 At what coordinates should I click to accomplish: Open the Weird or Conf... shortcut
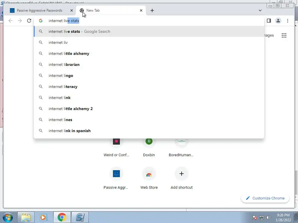point(116,147)
